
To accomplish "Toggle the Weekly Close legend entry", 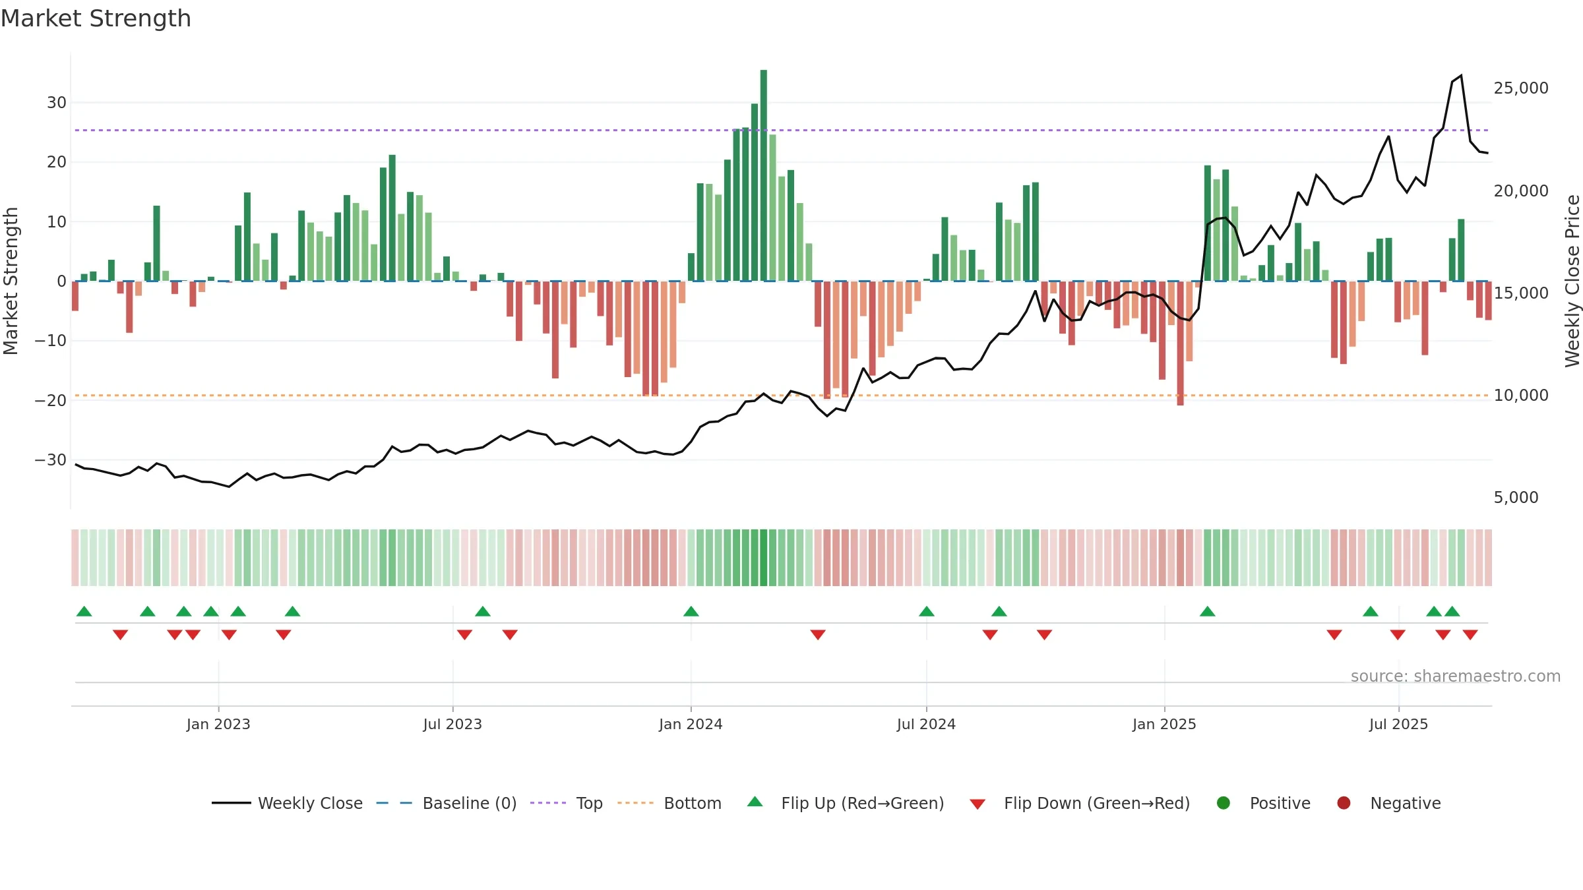I will click(x=287, y=803).
